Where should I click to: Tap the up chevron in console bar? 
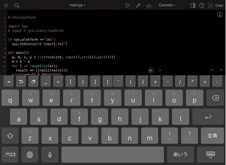(221, 71)
